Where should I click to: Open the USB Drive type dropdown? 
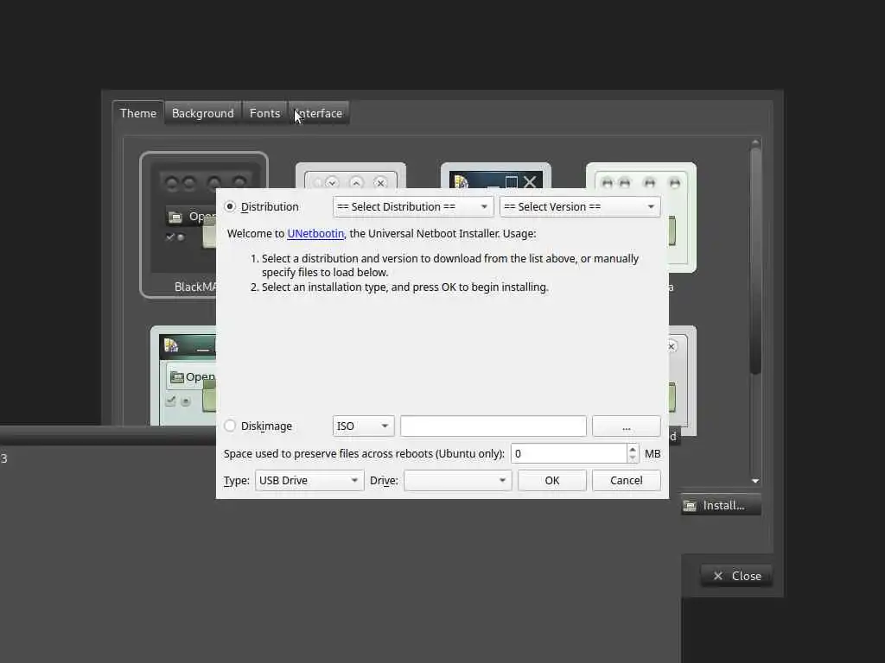point(309,480)
